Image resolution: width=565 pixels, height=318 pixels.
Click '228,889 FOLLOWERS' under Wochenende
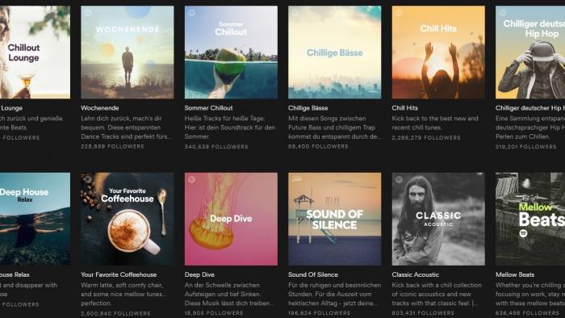pos(112,147)
